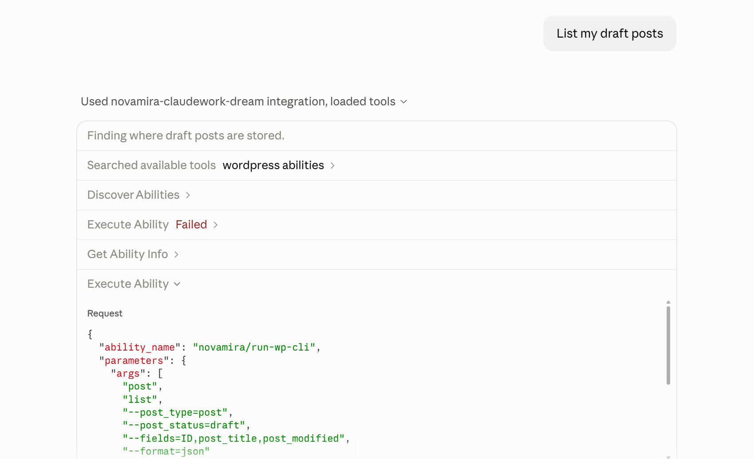Click the "novamira/run-wp-cli" value
Viewport: 754px width, 459px height.
(254, 347)
